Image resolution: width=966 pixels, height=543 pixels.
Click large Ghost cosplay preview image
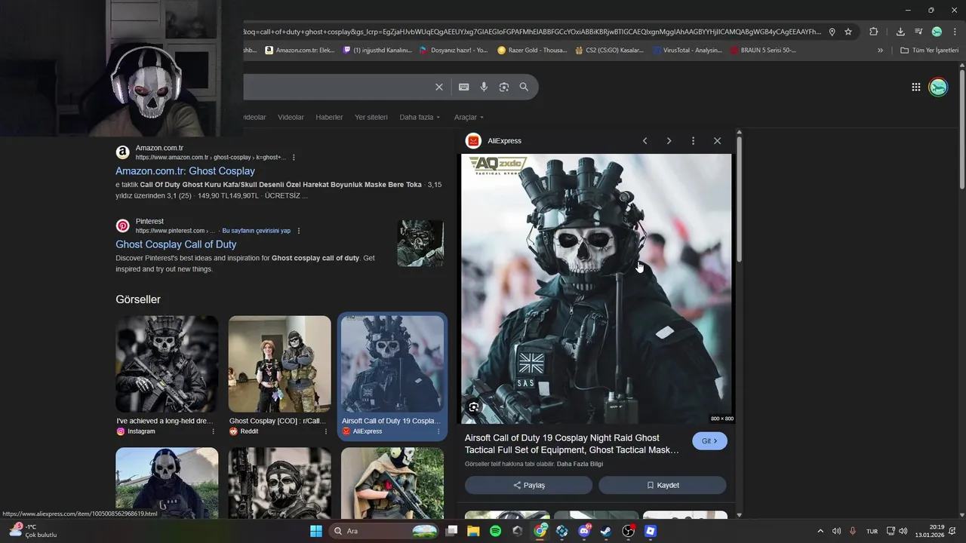click(596, 289)
